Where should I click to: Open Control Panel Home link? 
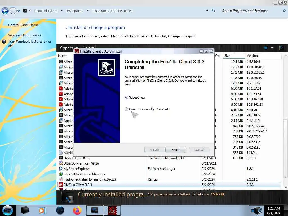(x=23, y=25)
